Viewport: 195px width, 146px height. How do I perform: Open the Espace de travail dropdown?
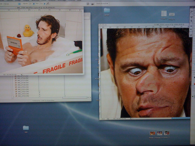click(x=102, y=4)
